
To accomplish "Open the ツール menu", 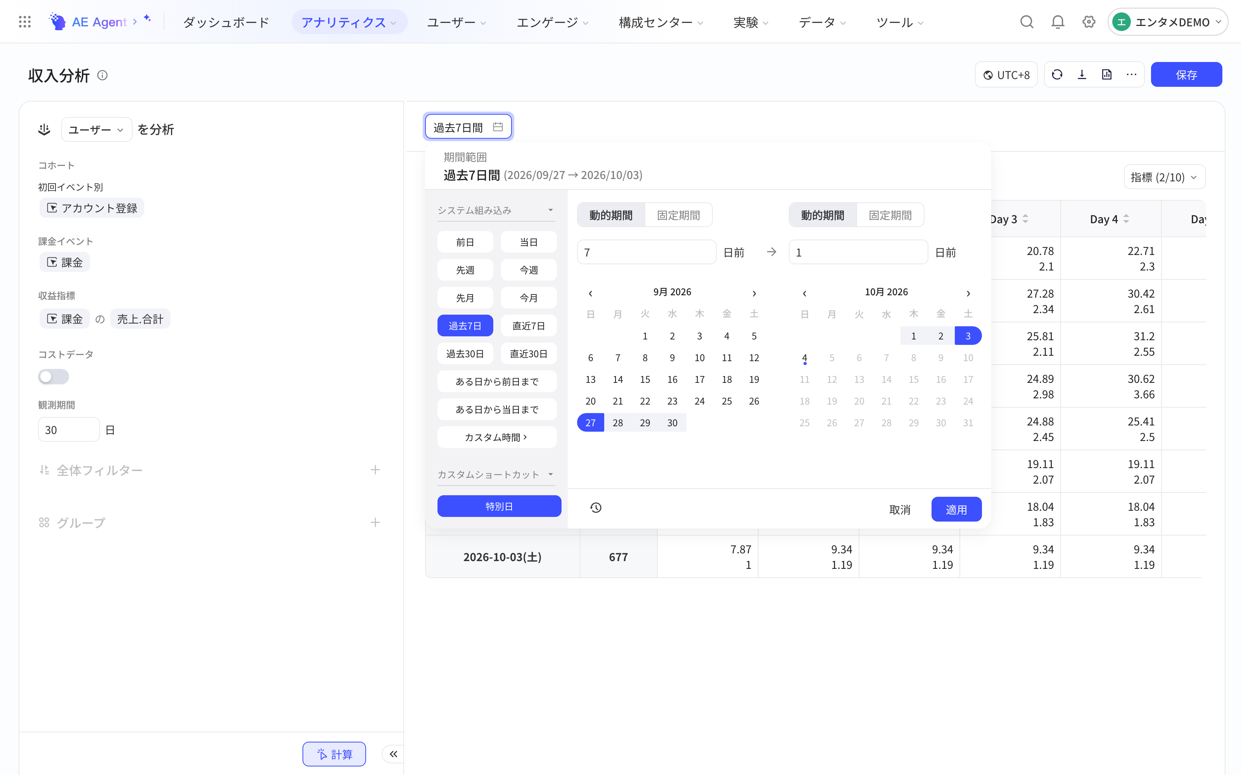I will click(x=900, y=22).
